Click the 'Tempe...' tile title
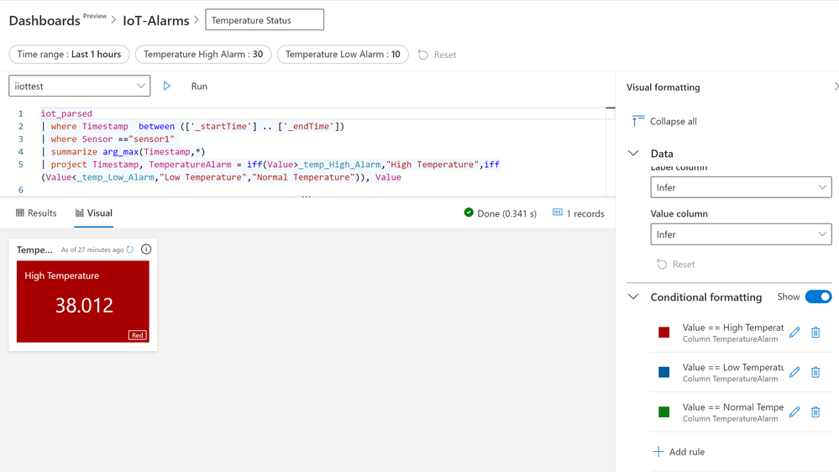The width and height of the screenshot is (839, 472). point(34,249)
